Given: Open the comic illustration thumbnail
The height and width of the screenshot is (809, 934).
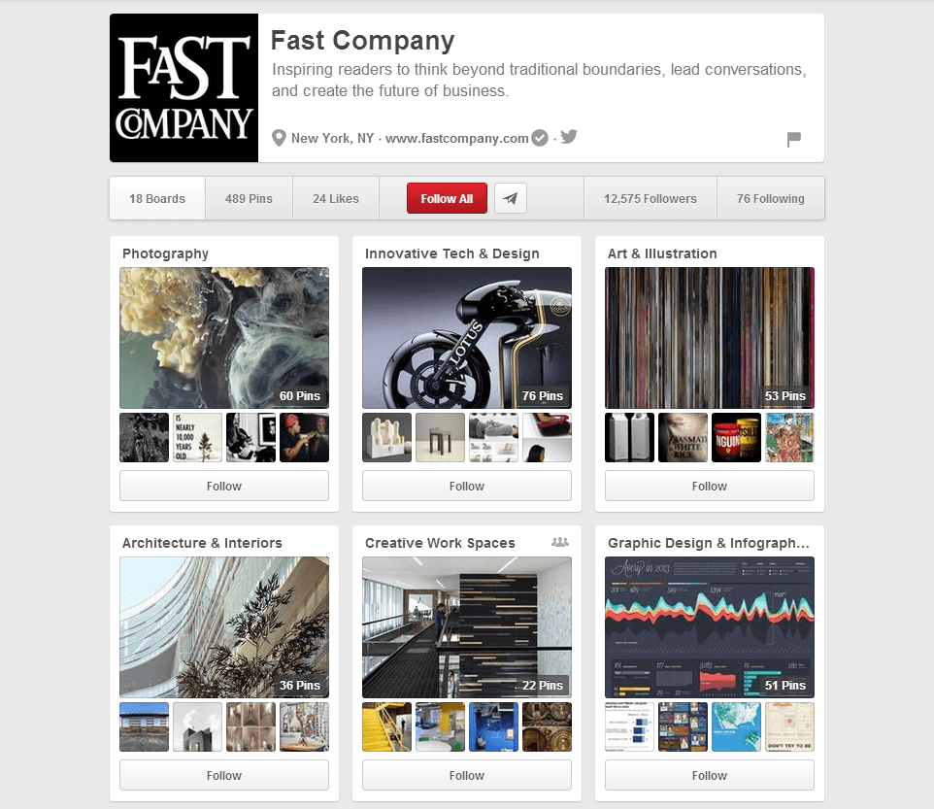Looking at the screenshot, I should click(x=790, y=438).
